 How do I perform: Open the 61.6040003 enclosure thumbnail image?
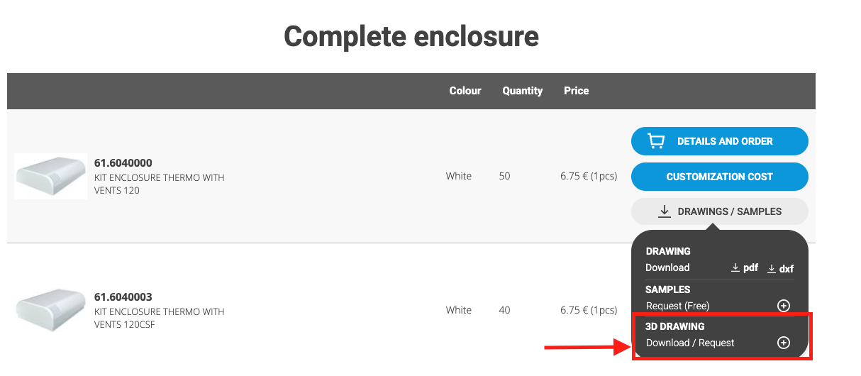50,311
